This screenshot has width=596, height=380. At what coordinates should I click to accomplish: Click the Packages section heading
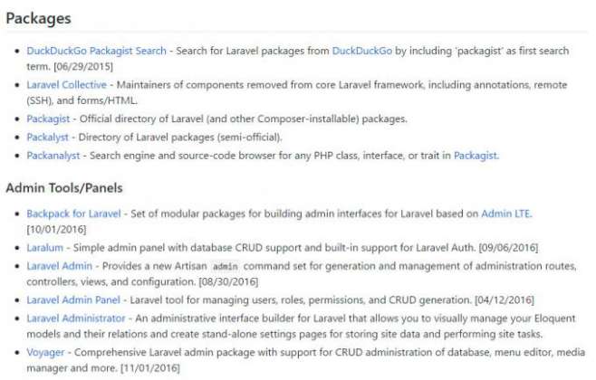tap(38, 19)
